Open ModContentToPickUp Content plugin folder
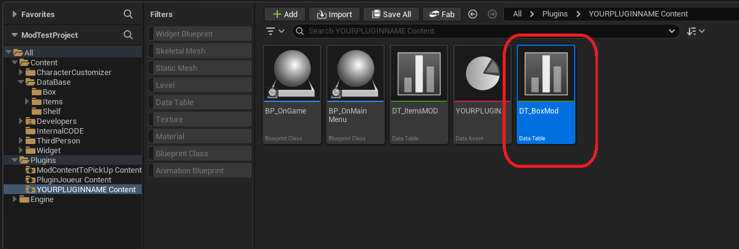The width and height of the screenshot is (739, 249). point(84,170)
